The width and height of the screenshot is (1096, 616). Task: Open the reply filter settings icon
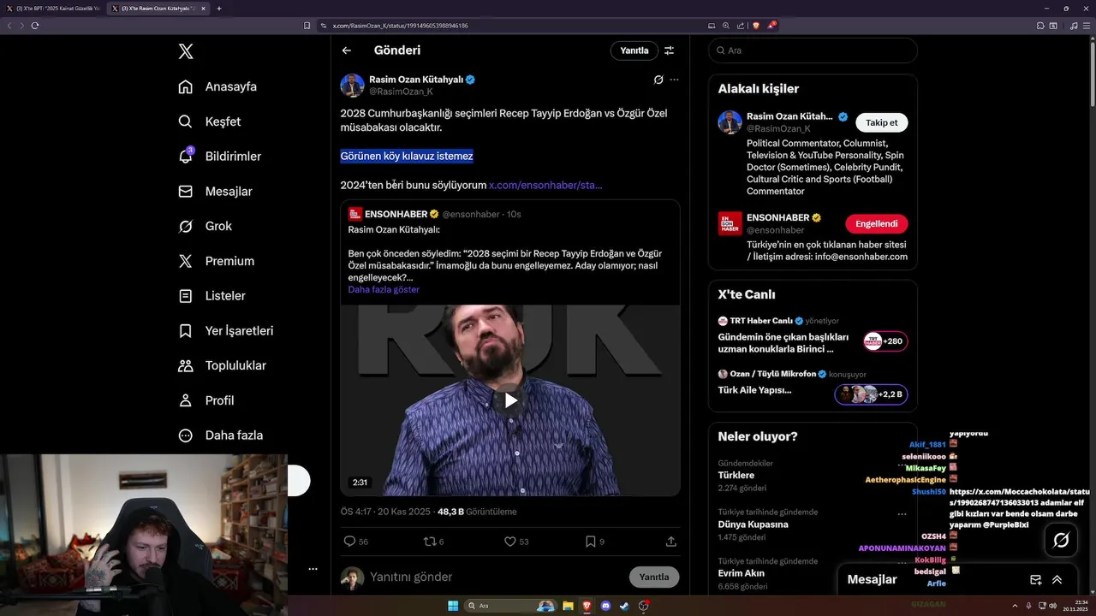click(670, 50)
